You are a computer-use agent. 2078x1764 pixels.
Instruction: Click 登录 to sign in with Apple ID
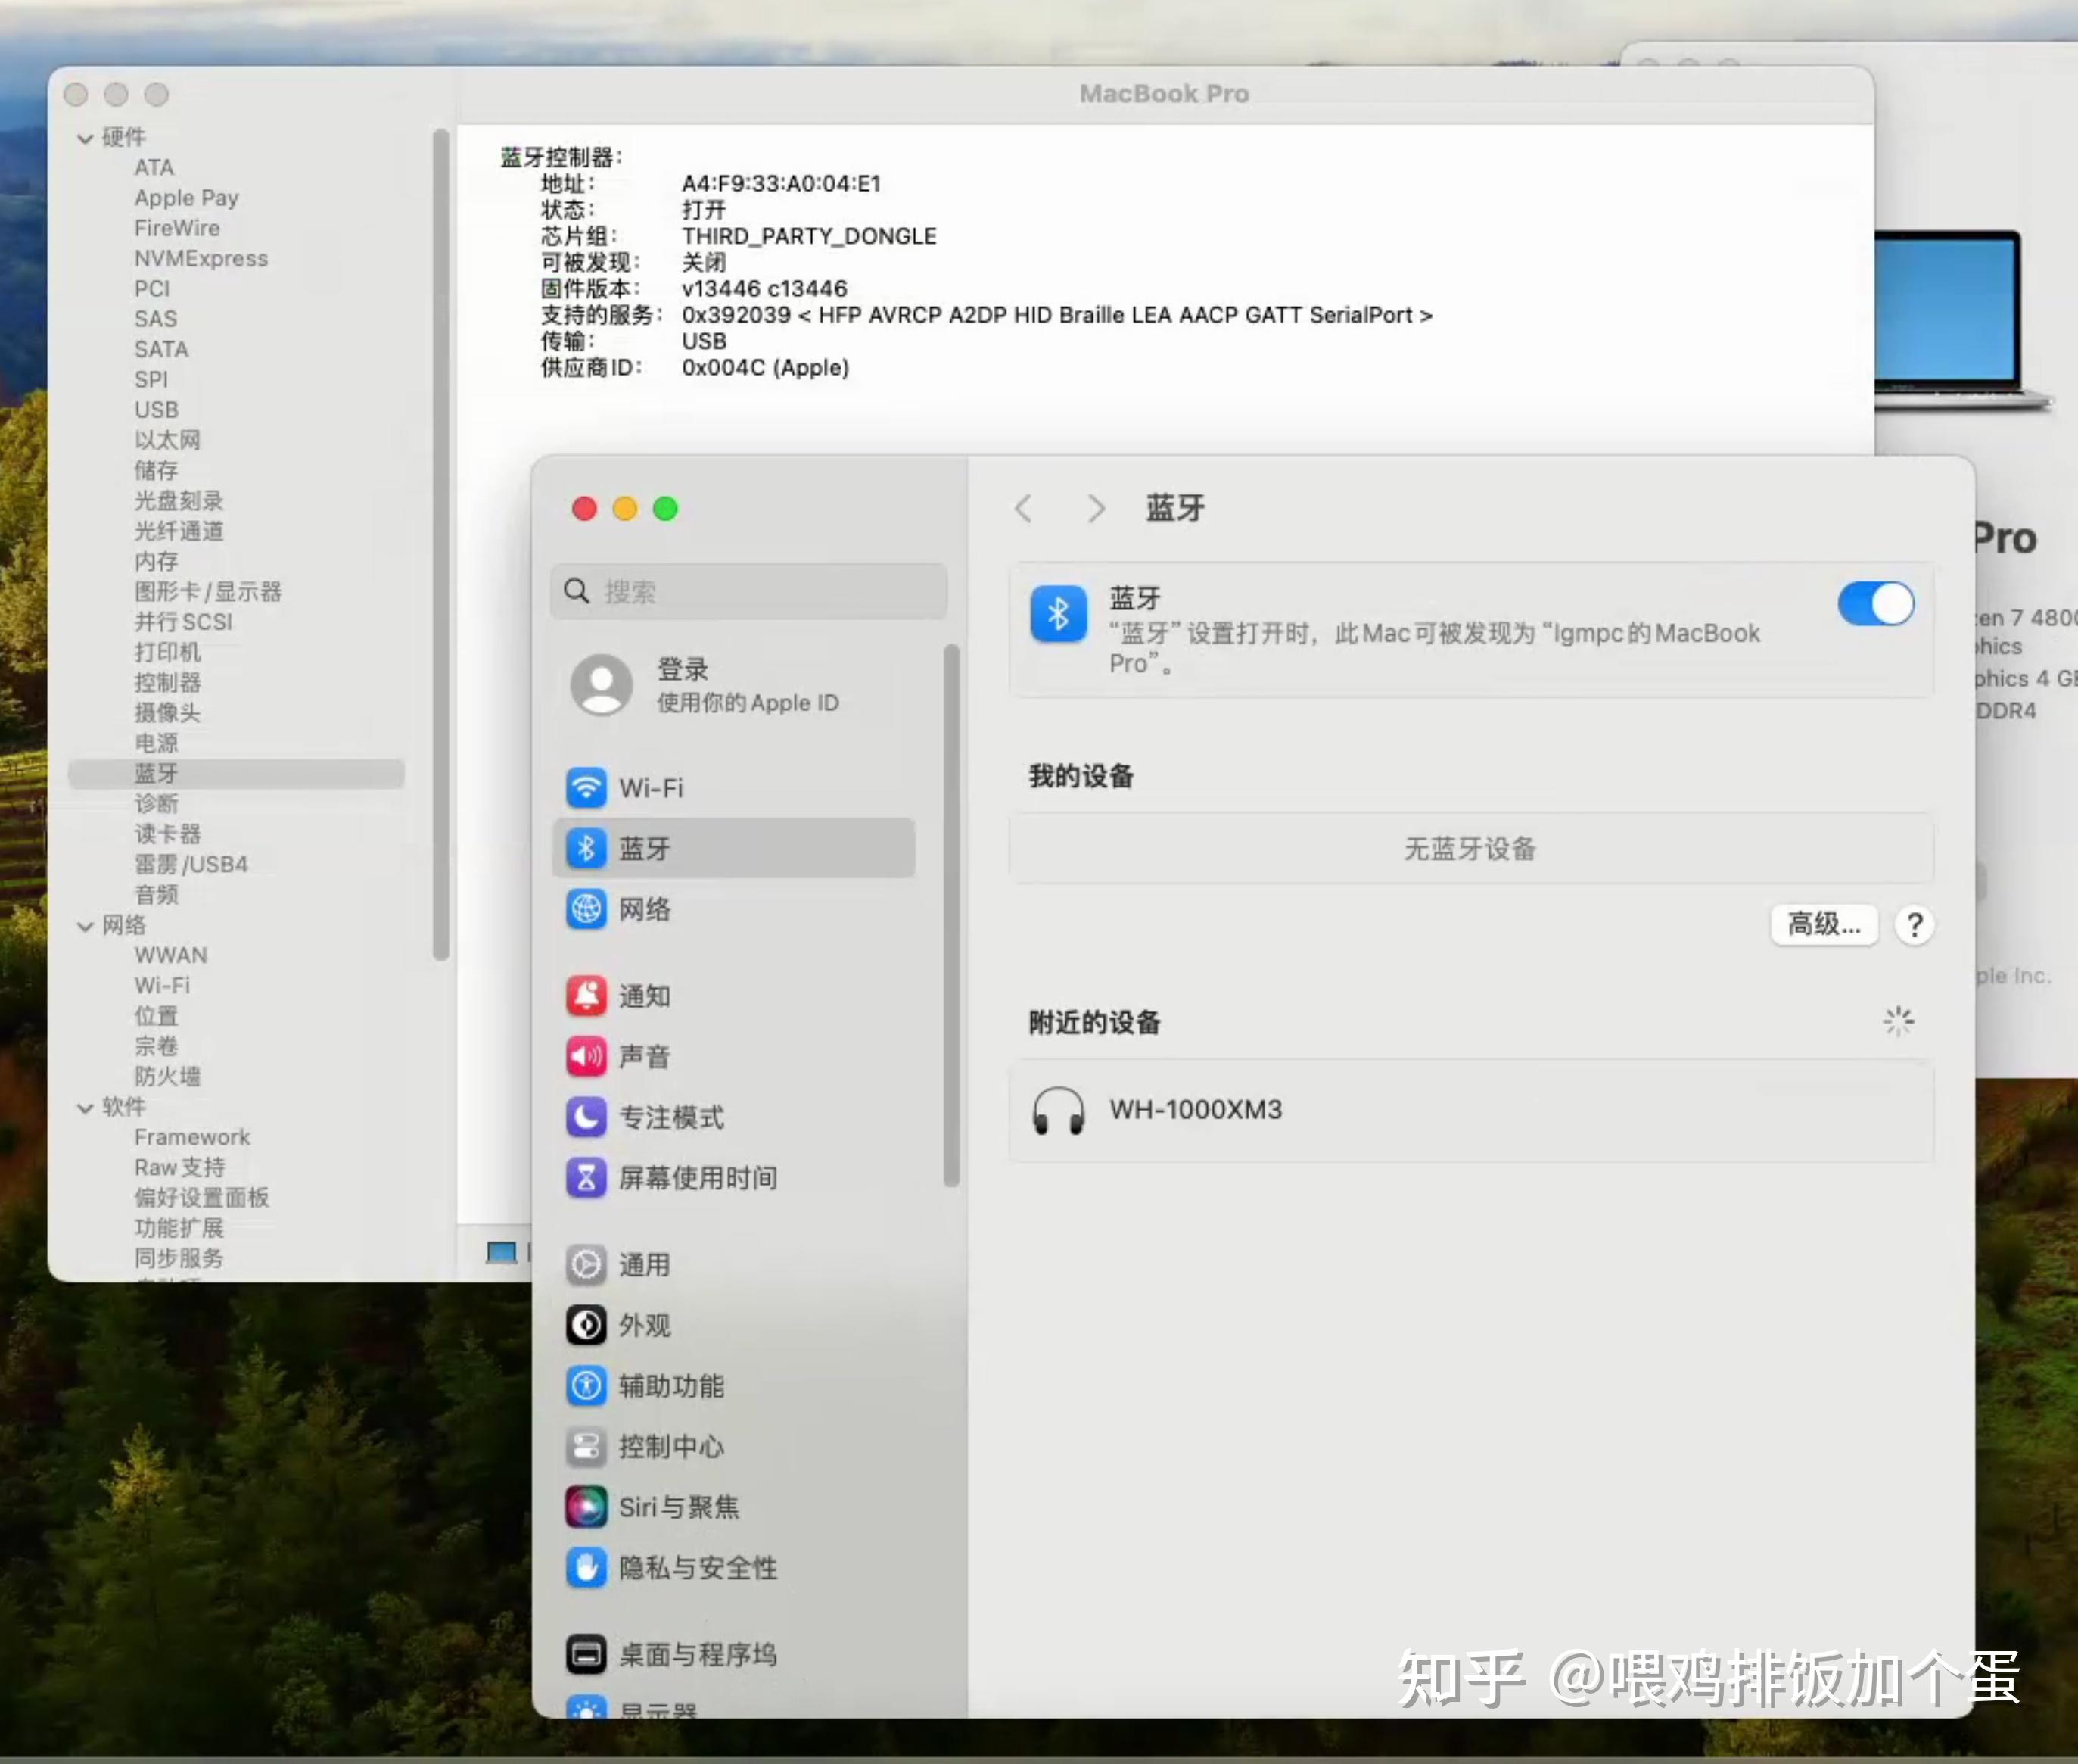(x=683, y=669)
